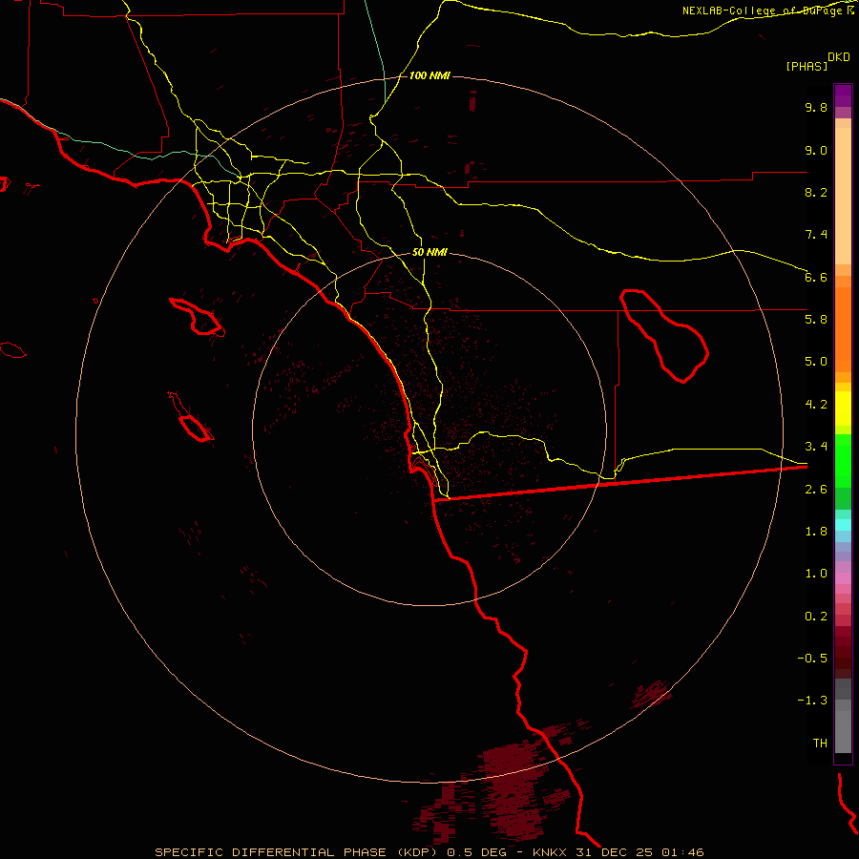Click the 5.0 colorbar scale value
Screen dimensions: 859x859
point(816,362)
